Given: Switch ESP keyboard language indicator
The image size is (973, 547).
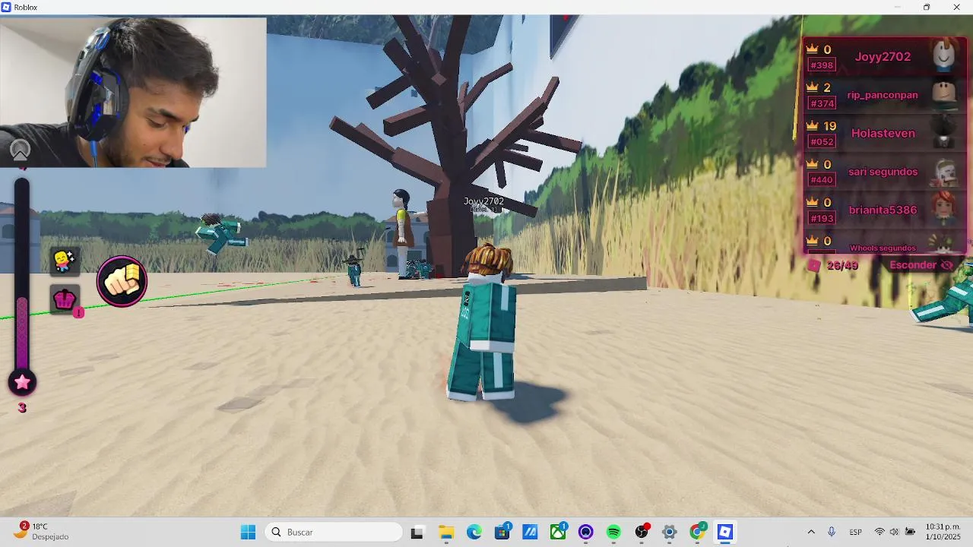Looking at the screenshot, I should click(x=855, y=533).
